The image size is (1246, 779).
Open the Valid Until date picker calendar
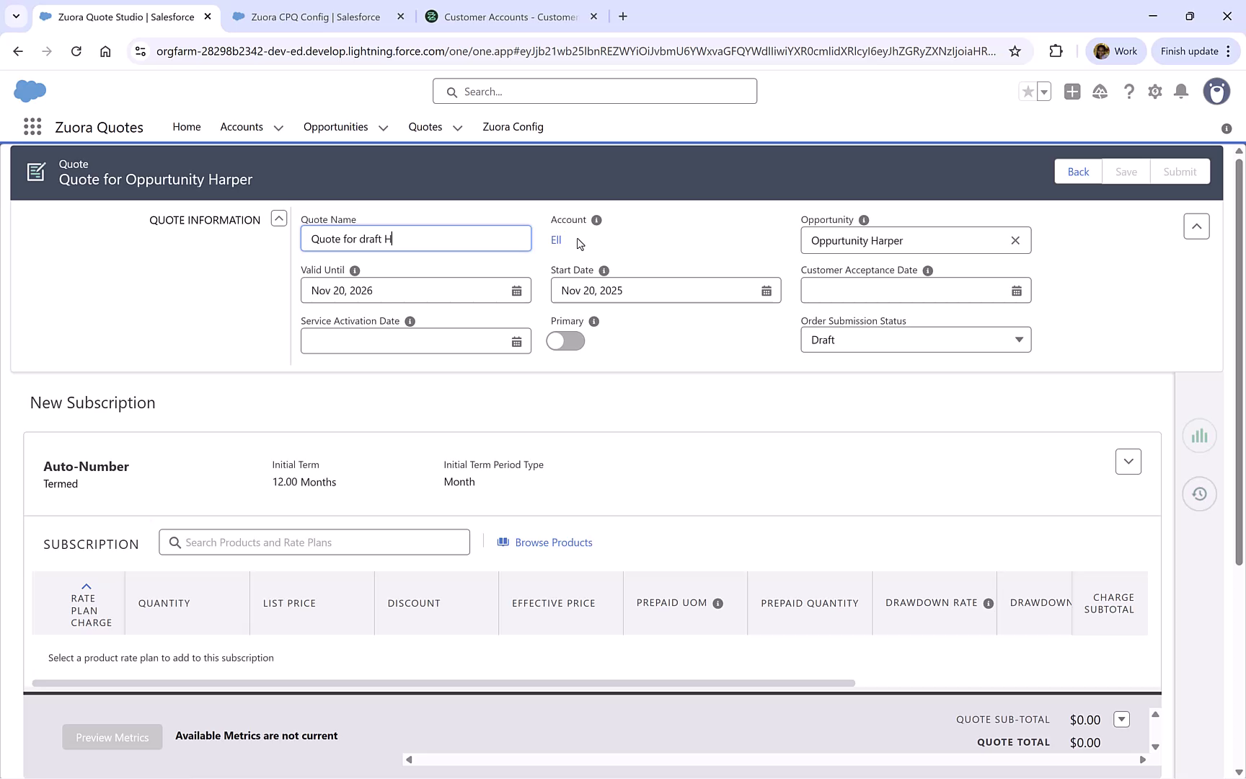click(516, 290)
